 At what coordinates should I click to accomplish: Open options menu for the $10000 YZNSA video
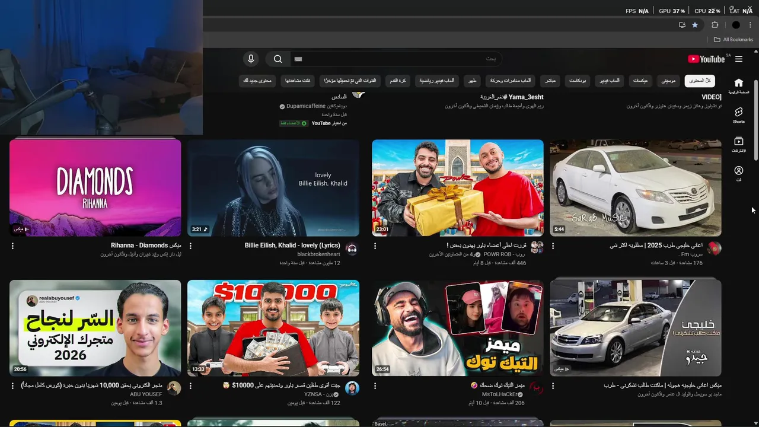[190, 385]
